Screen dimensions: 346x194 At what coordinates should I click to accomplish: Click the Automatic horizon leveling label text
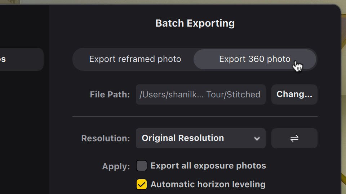(208, 184)
